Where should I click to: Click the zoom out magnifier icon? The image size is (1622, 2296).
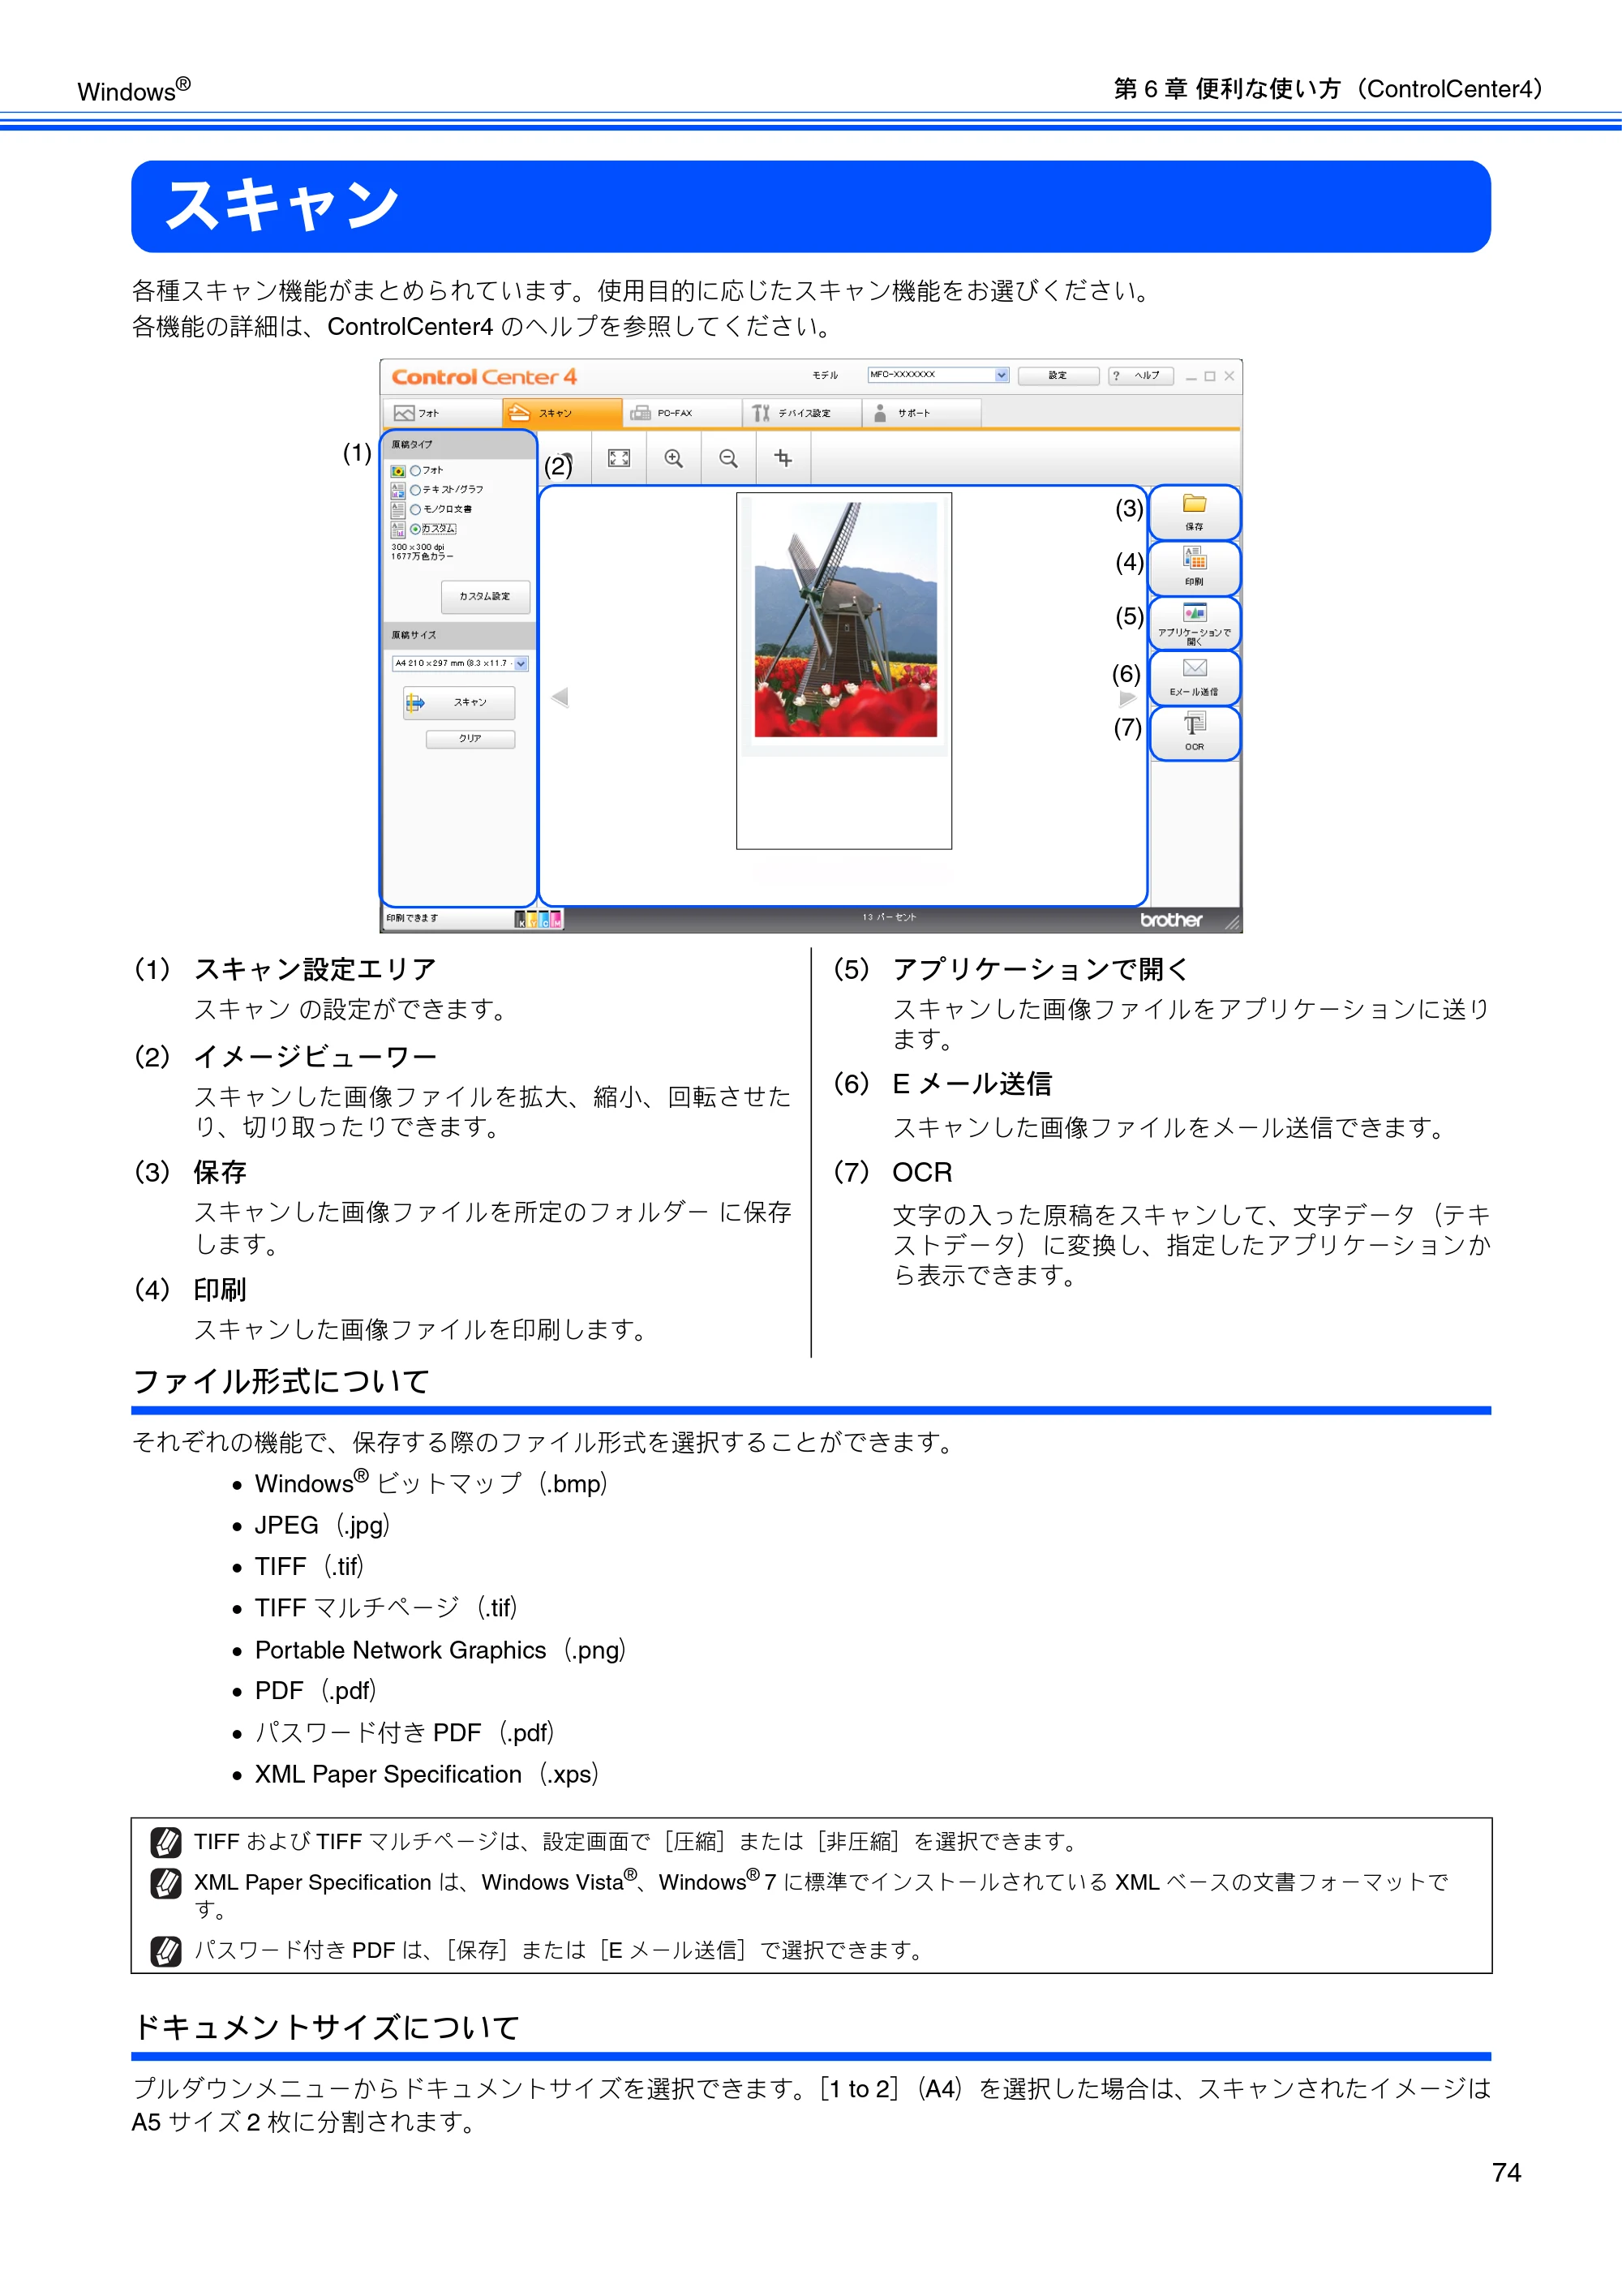pos(729,458)
